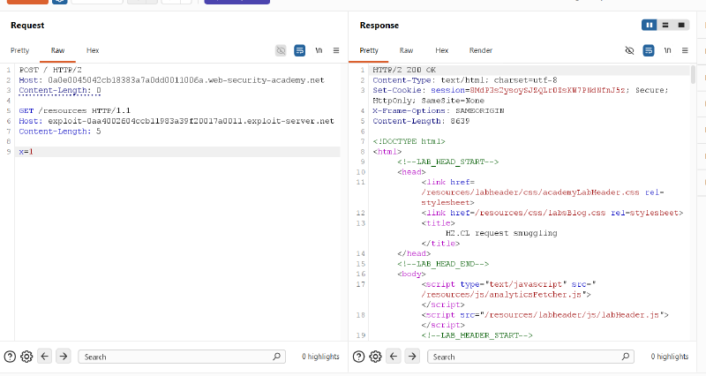Click the '0 highlights' label under Request
Screen dimensions: 706x376
click(320, 357)
